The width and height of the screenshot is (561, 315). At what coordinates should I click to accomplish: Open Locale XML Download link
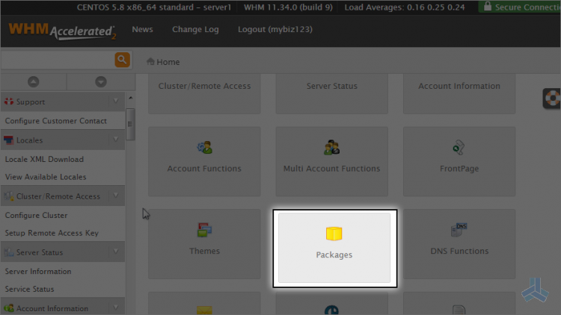click(44, 159)
